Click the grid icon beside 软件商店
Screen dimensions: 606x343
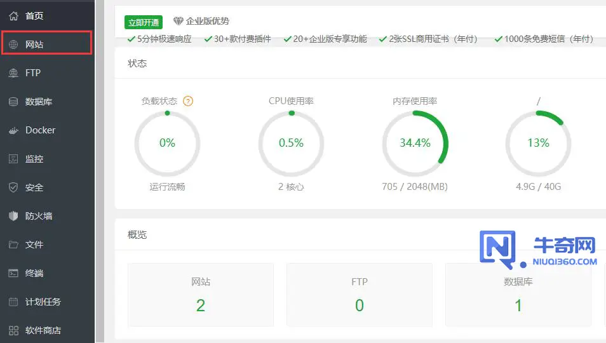pyautogui.click(x=13, y=330)
